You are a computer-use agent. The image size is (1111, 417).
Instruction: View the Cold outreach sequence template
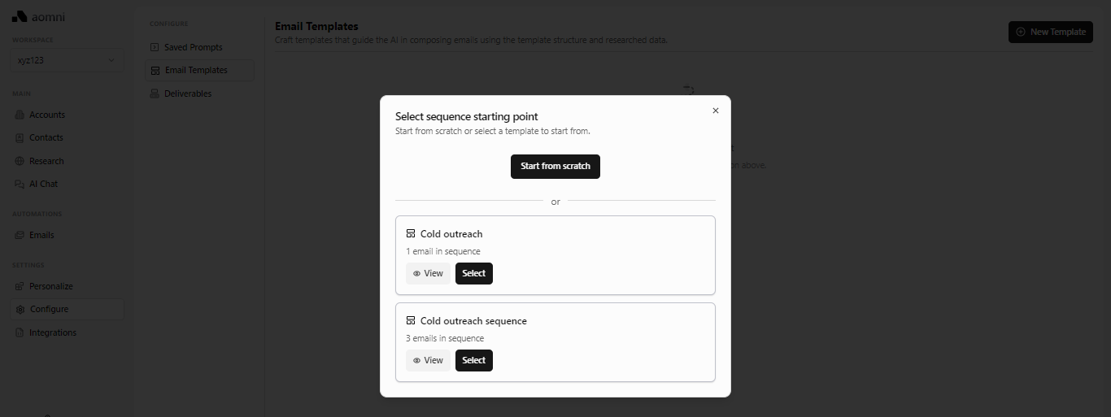click(x=428, y=360)
